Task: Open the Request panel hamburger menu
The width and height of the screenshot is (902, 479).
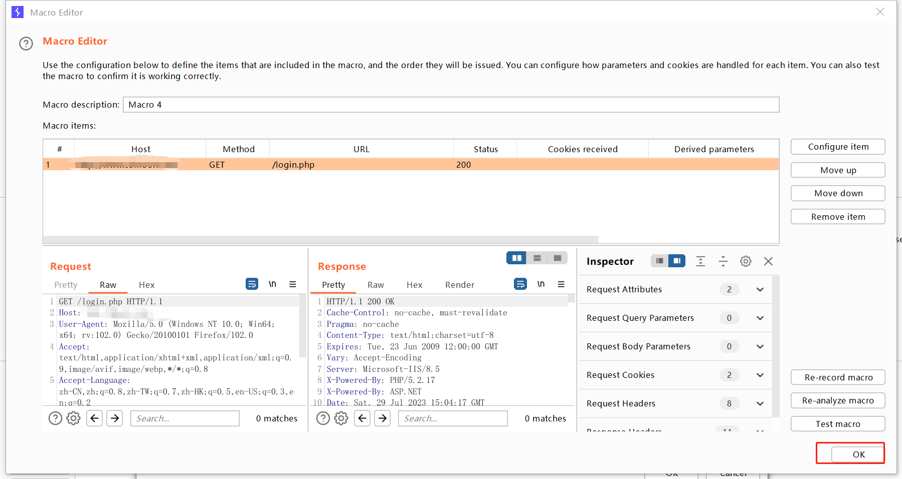Action: 293,284
